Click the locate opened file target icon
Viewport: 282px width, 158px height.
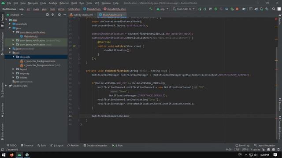pos(47,14)
